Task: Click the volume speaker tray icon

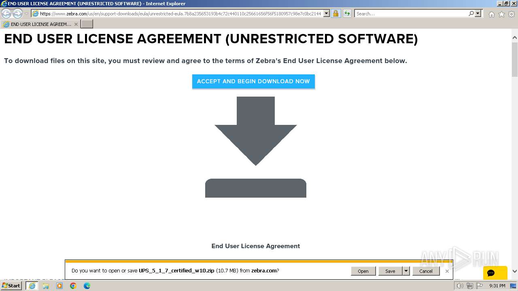Action: tap(460, 286)
